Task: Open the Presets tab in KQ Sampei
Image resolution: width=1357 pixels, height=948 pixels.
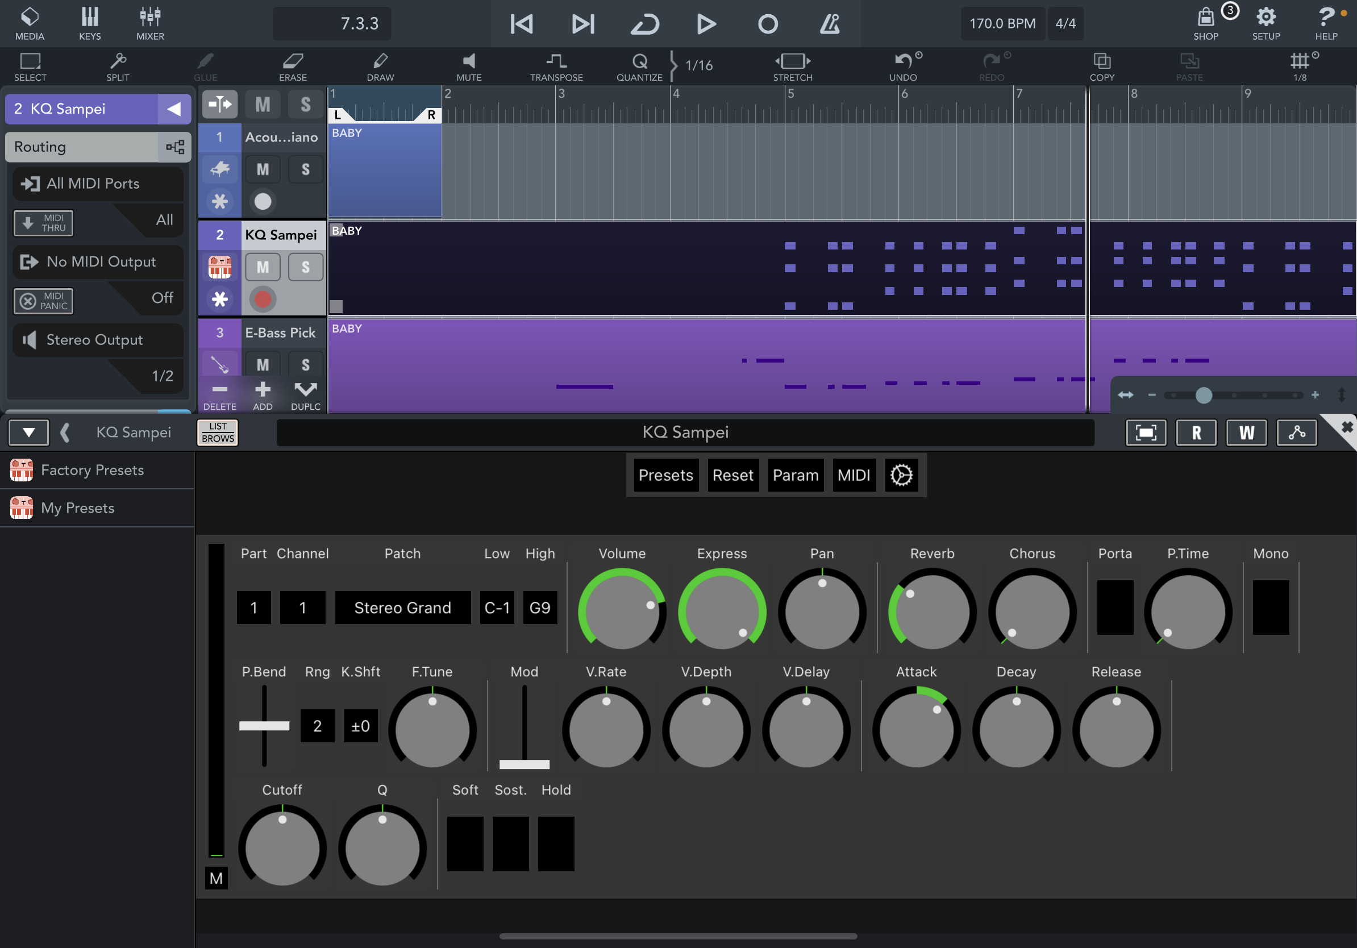Action: 665,475
